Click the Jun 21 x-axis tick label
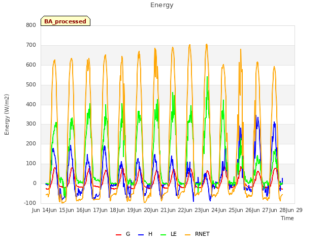This screenshot has height=244, width=325. [x=159, y=210]
